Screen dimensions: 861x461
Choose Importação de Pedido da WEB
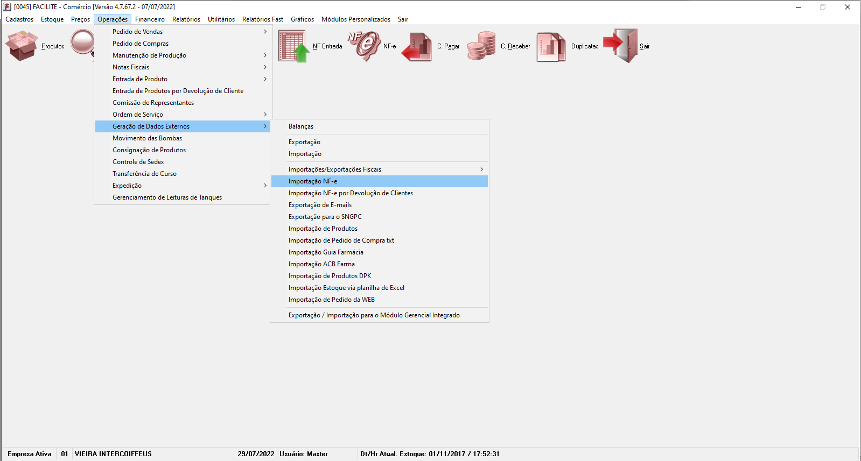coord(380,300)
